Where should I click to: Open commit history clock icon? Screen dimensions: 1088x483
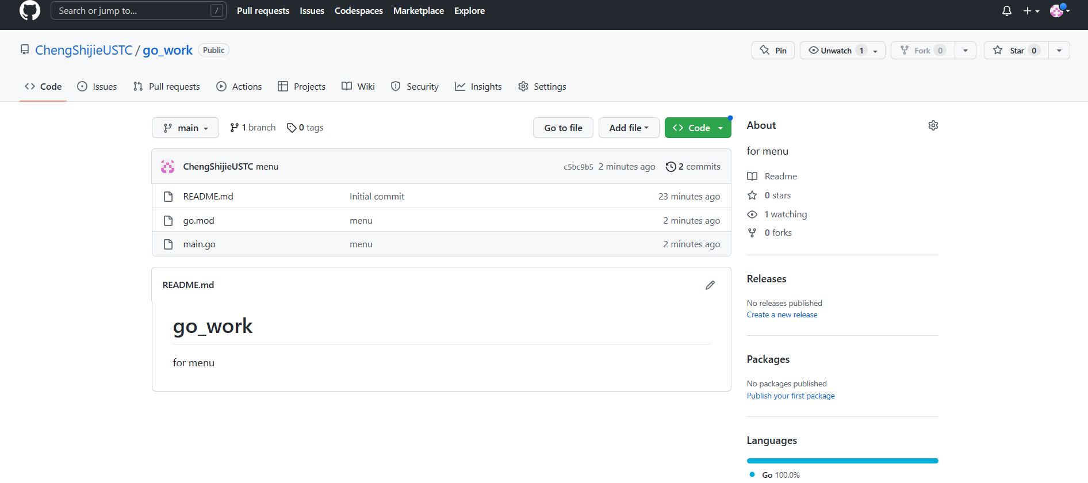(671, 167)
